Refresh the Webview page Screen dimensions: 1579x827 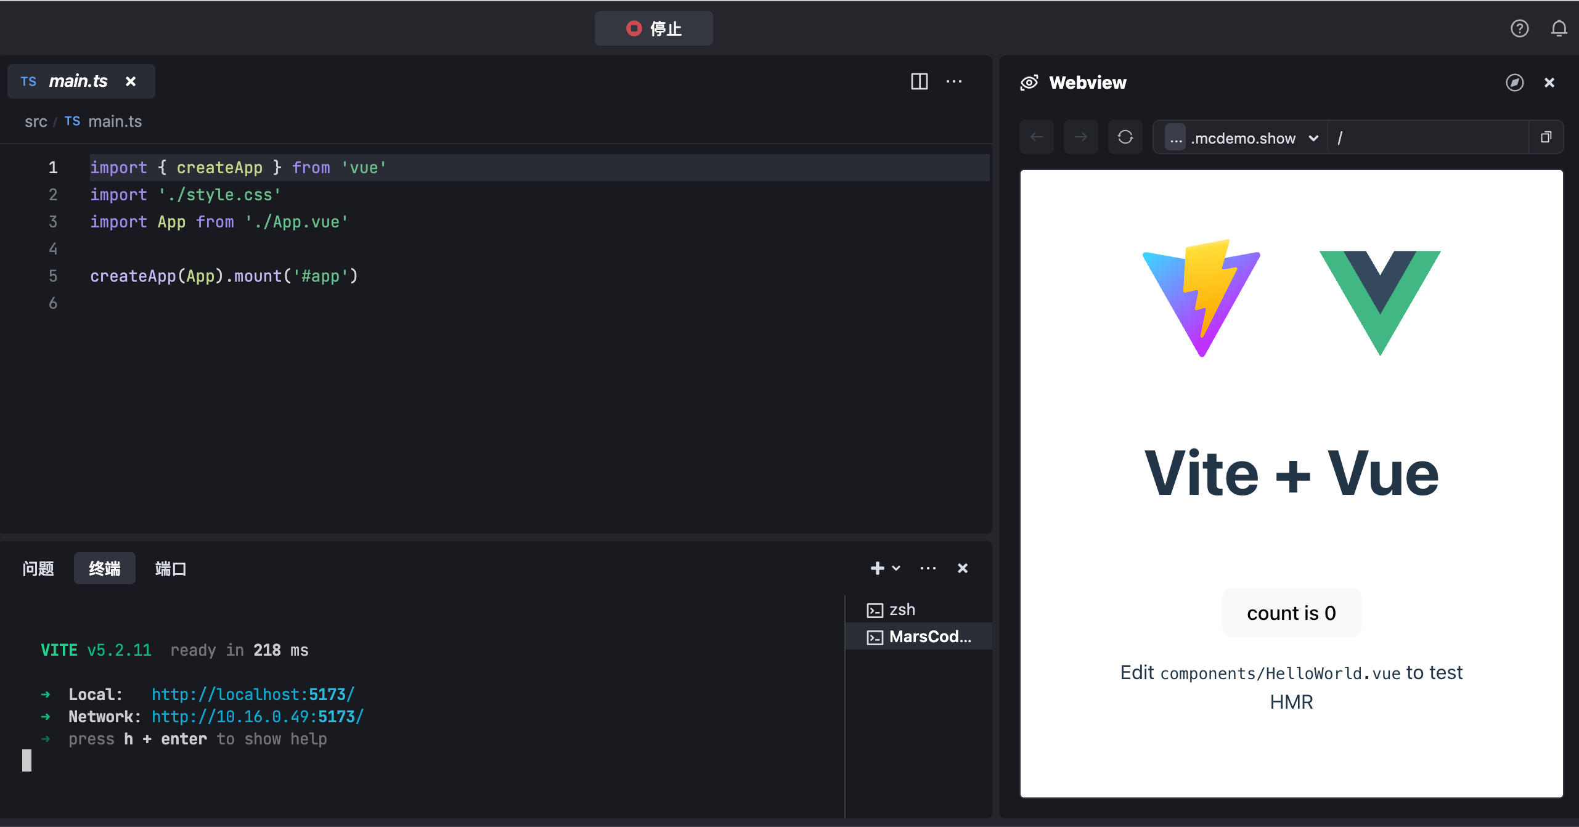click(1125, 137)
